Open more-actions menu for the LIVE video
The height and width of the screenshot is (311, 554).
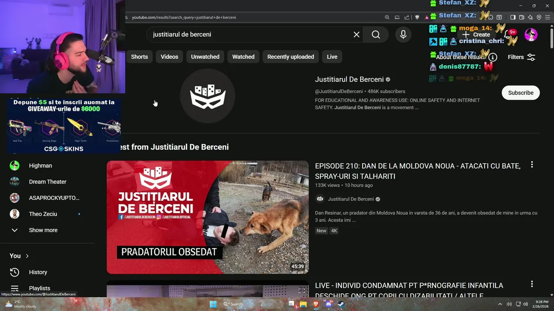pos(532,284)
